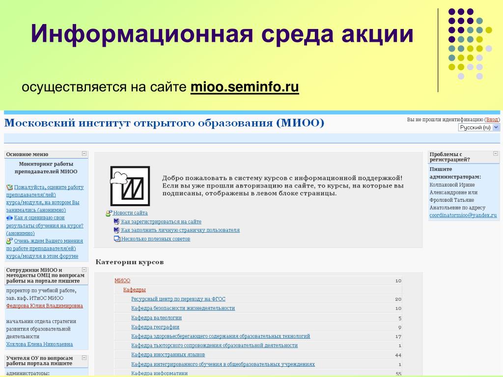
Task: Open 'Кафедра интегрированного обучения' category
Action: pyautogui.click(x=223, y=364)
